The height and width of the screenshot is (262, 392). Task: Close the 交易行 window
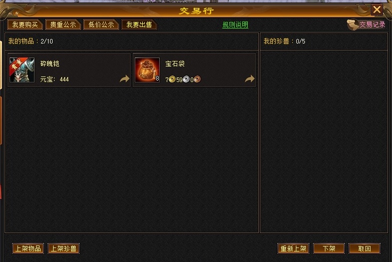(377, 9)
